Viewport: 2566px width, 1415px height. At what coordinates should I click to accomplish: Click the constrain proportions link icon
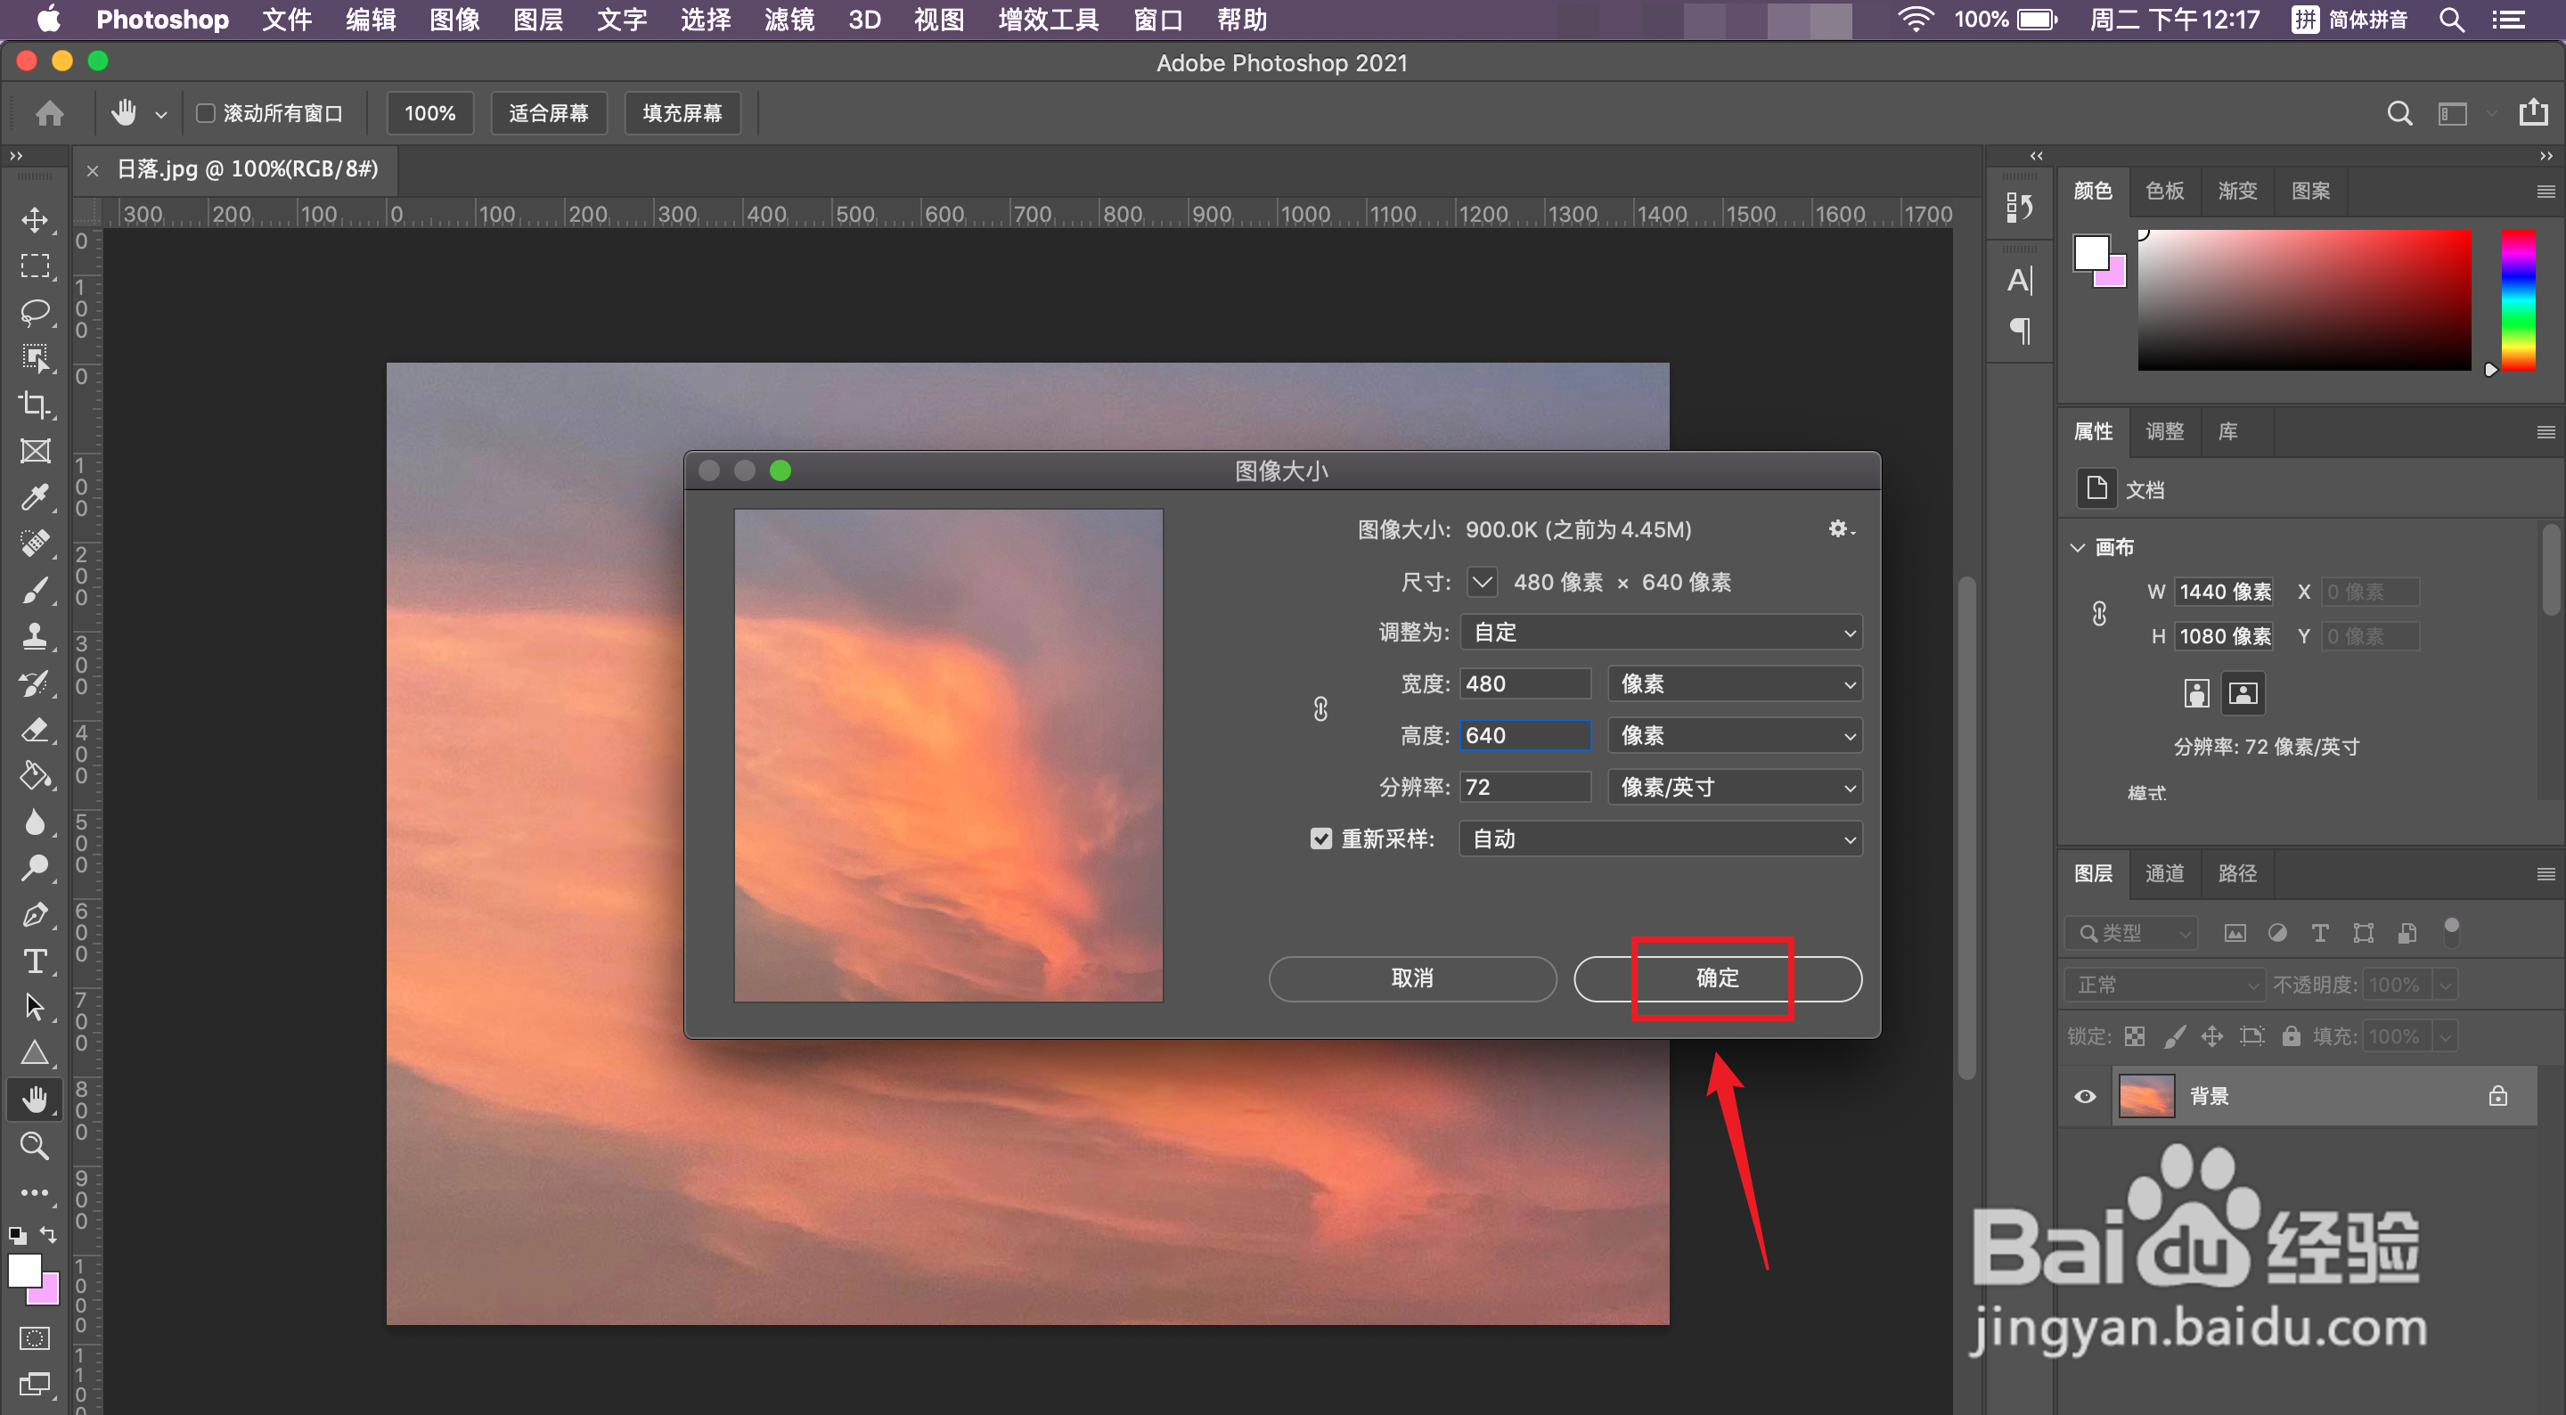click(x=1320, y=708)
